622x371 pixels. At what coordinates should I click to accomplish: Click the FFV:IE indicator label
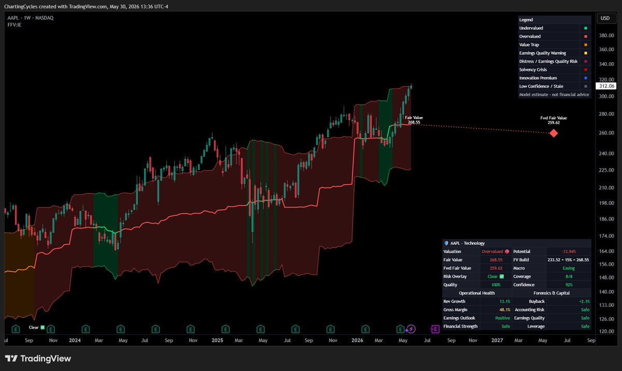[x=14, y=24]
